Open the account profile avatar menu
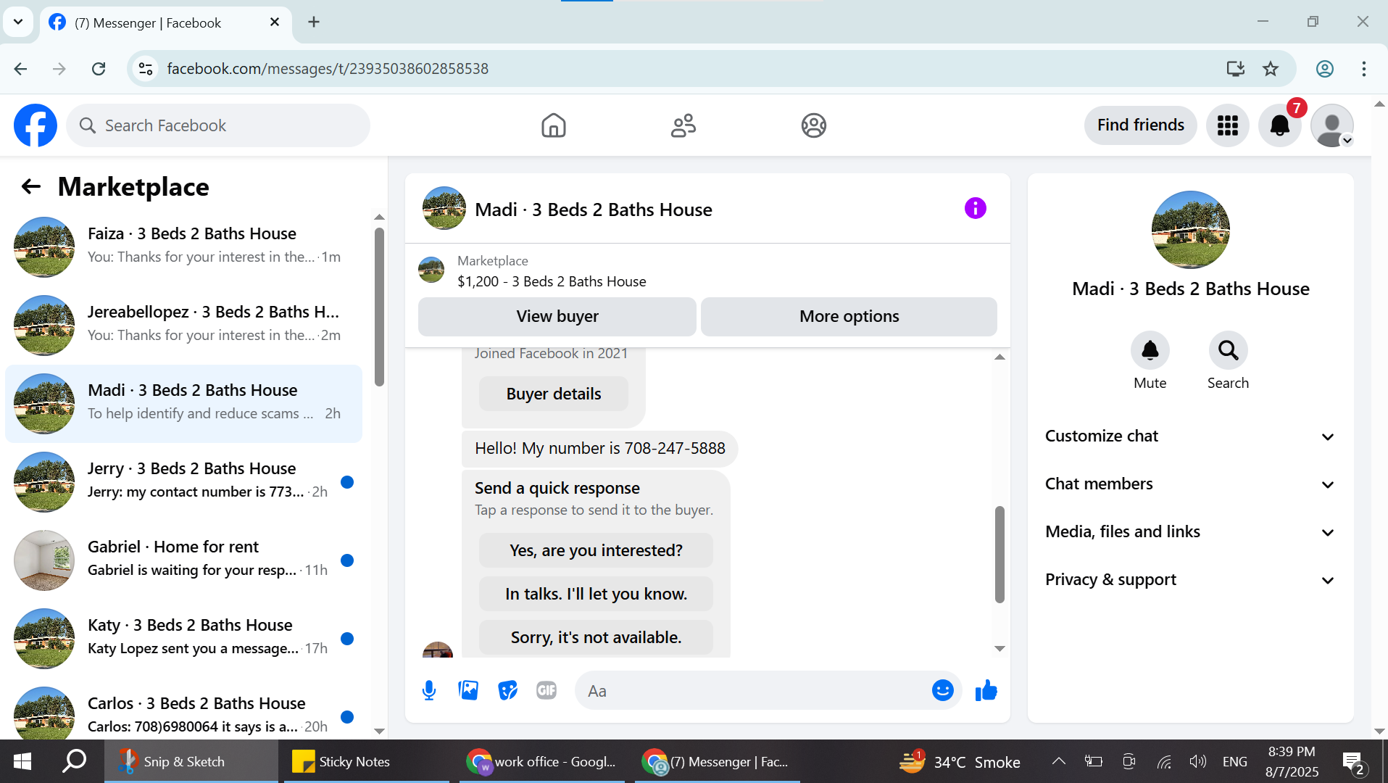The width and height of the screenshot is (1388, 783). [1332, 125]
